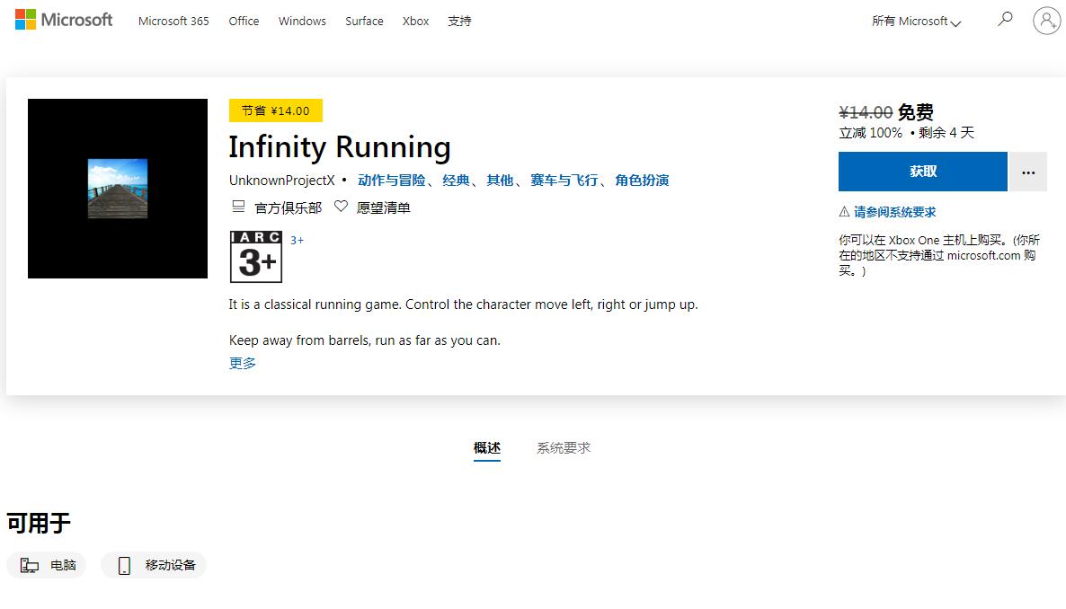Open the search magnifier icon
1066x609 pixels.
[x=1005, y=19]
